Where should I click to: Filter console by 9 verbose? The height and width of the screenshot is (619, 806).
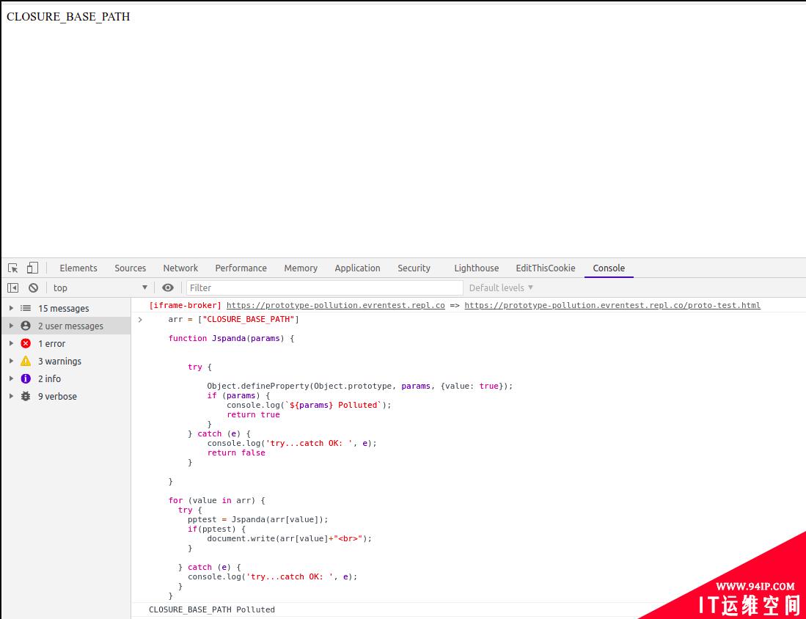coord(66,396)
